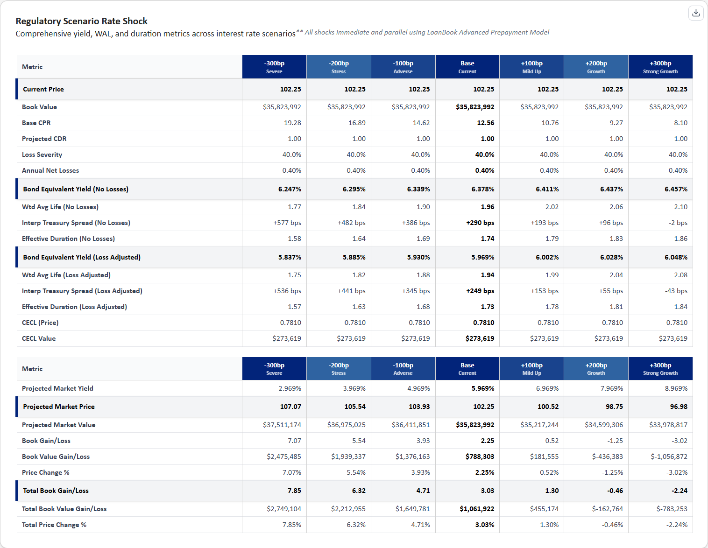Select the -300bp Severe header in top table
Viewport: 708px width, 548px height.
274,67
